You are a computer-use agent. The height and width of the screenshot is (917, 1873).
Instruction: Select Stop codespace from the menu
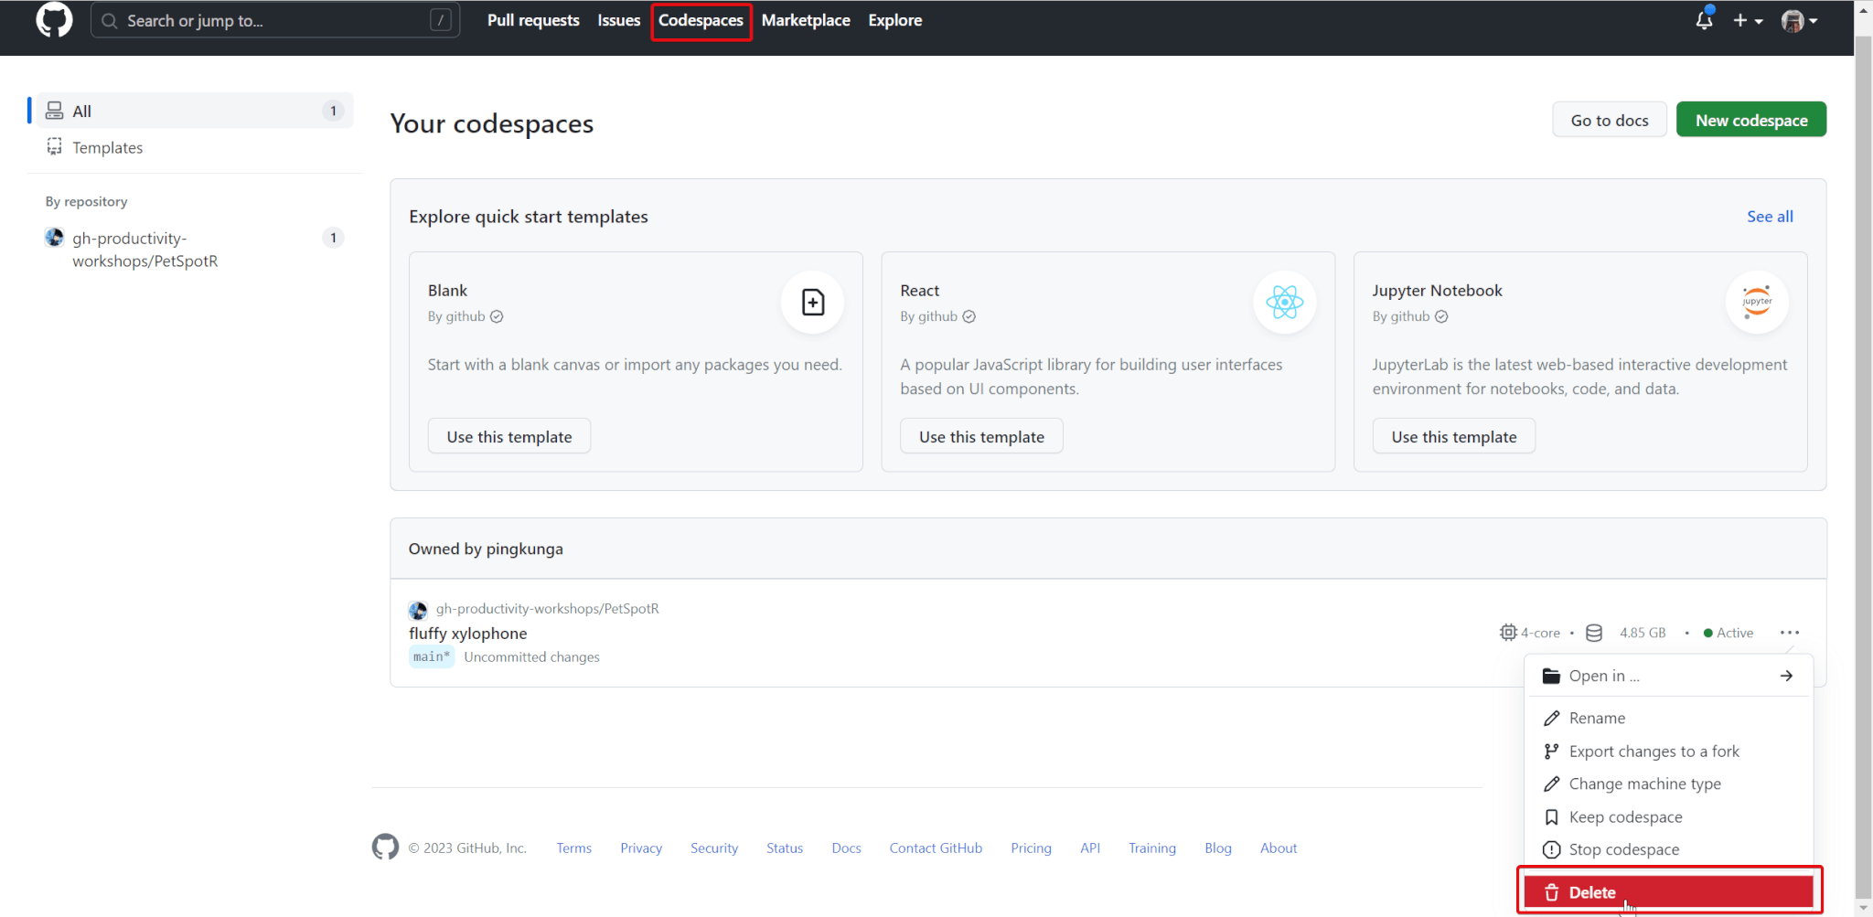coord(1623,849)
